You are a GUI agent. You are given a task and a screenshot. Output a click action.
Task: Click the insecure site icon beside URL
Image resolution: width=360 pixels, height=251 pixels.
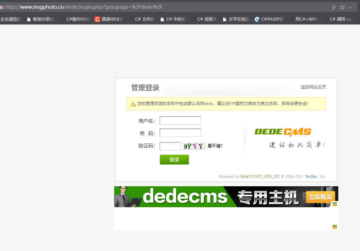(x=2, y=7)
